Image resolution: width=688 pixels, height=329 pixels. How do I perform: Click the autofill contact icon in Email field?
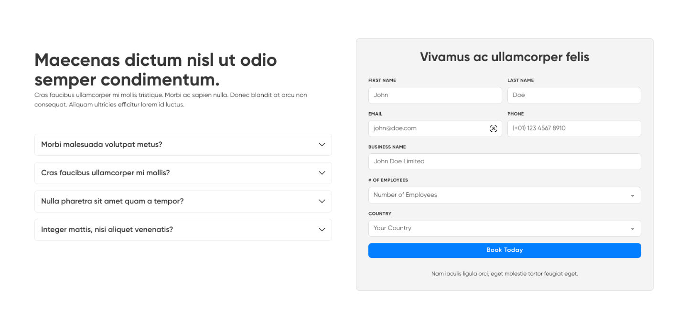pos(494,128)
